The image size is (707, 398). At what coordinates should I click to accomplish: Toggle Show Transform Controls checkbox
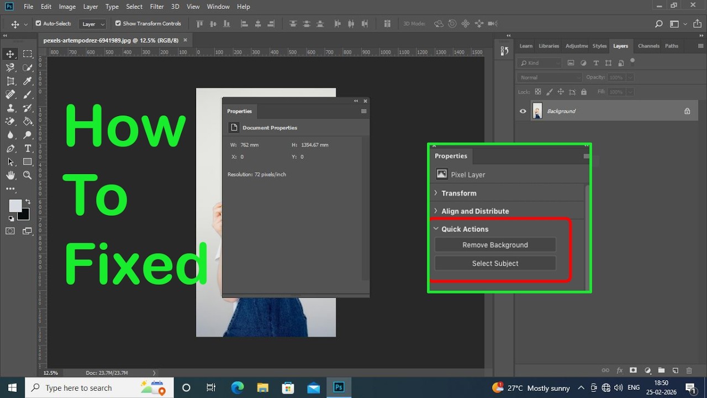coord(118,24)
